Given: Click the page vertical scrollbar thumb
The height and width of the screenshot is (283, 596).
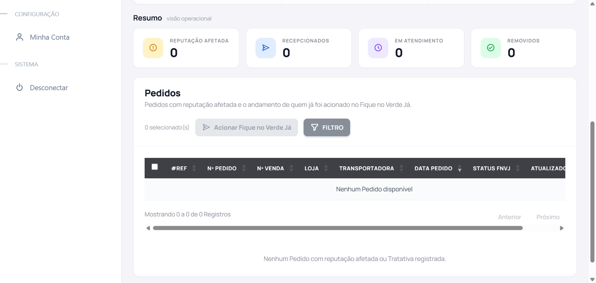Looking at the screenshot, I should 592,192.
